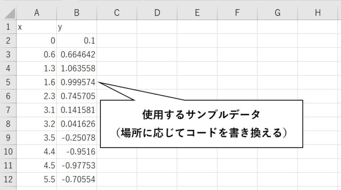Select the cell showing 0.999574
Screen dimensions: 341x190
point(76,82)
